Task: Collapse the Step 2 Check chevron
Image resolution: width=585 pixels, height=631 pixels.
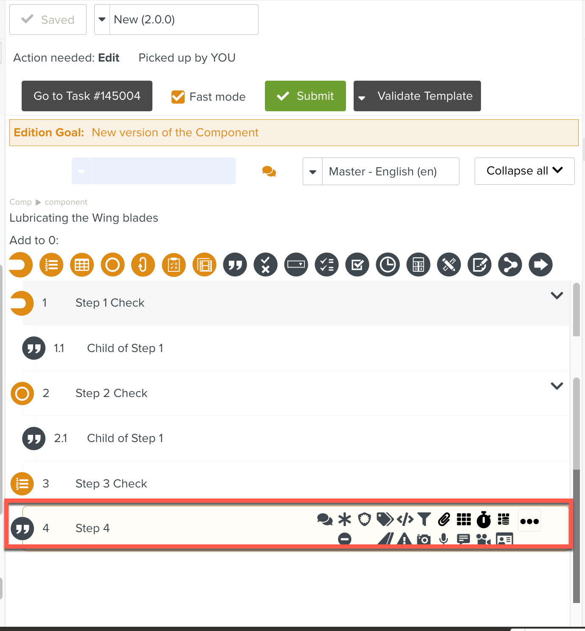Action: coord(557,386)
